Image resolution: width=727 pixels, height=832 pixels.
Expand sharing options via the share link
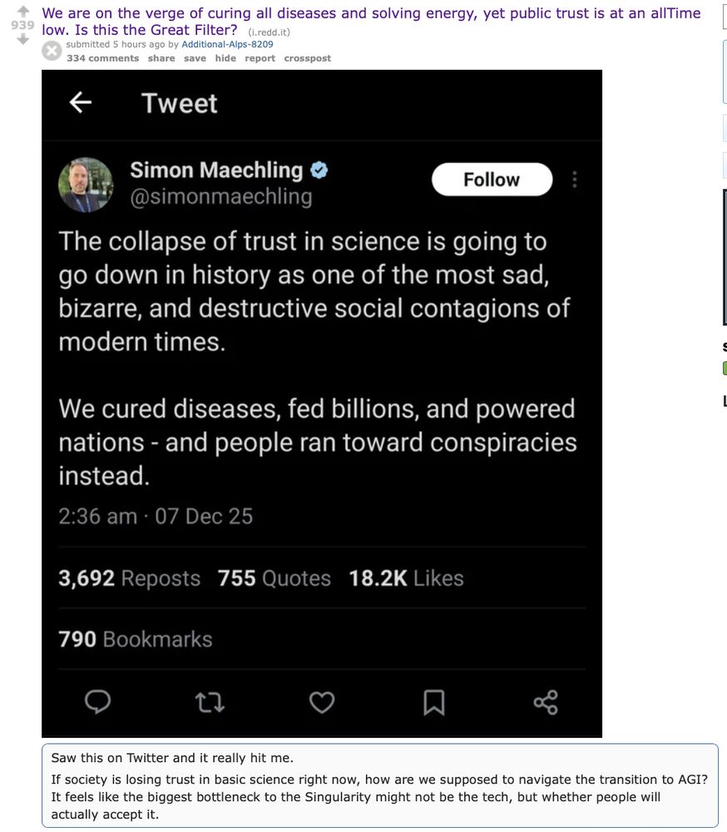[x=161, y=58]
